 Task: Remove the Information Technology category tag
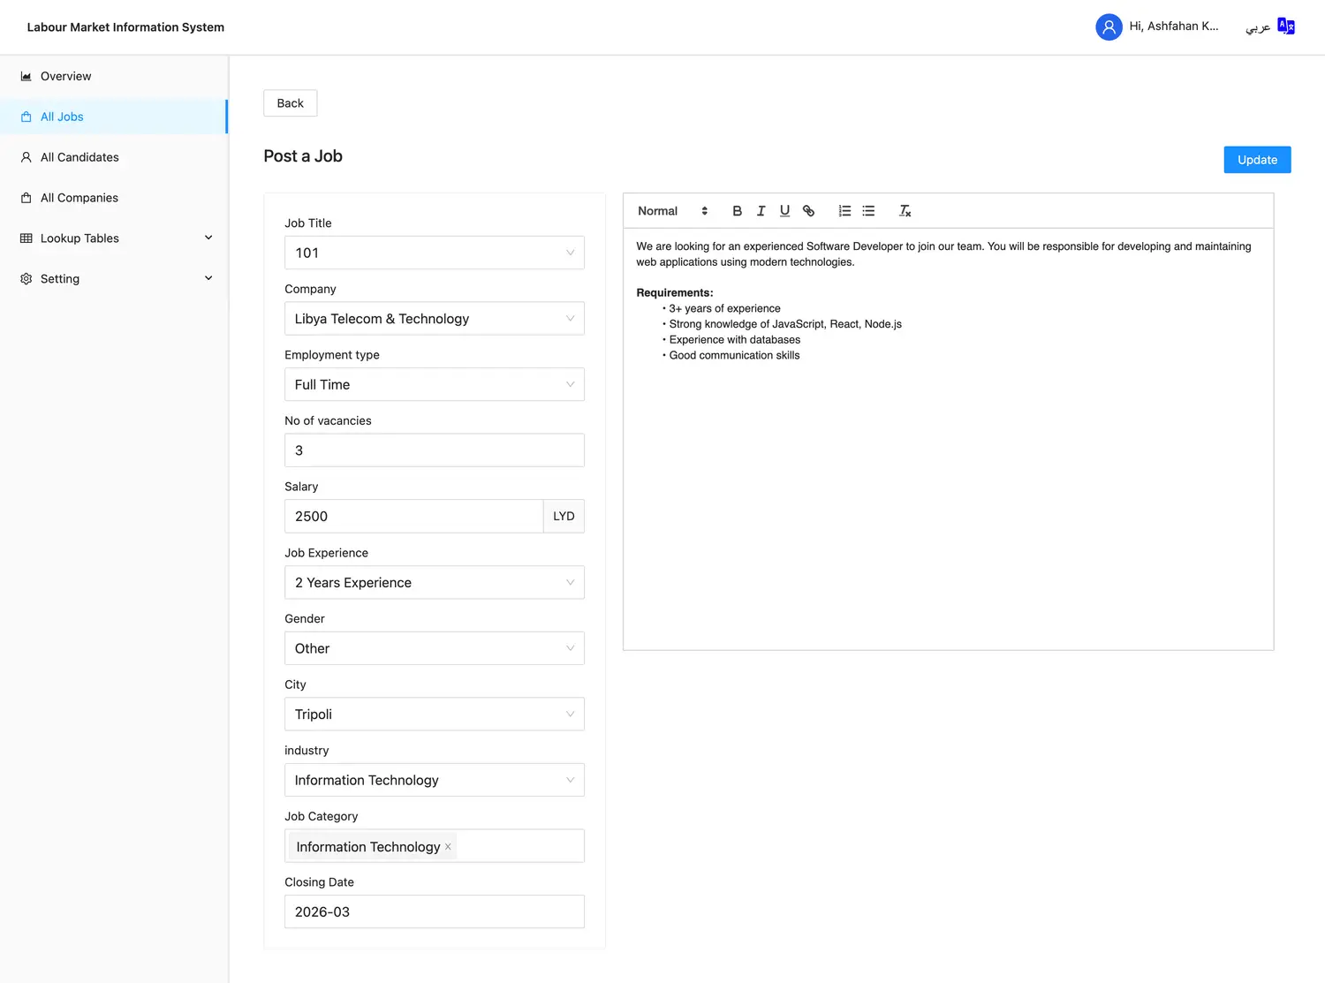click(x=448, y=847)
